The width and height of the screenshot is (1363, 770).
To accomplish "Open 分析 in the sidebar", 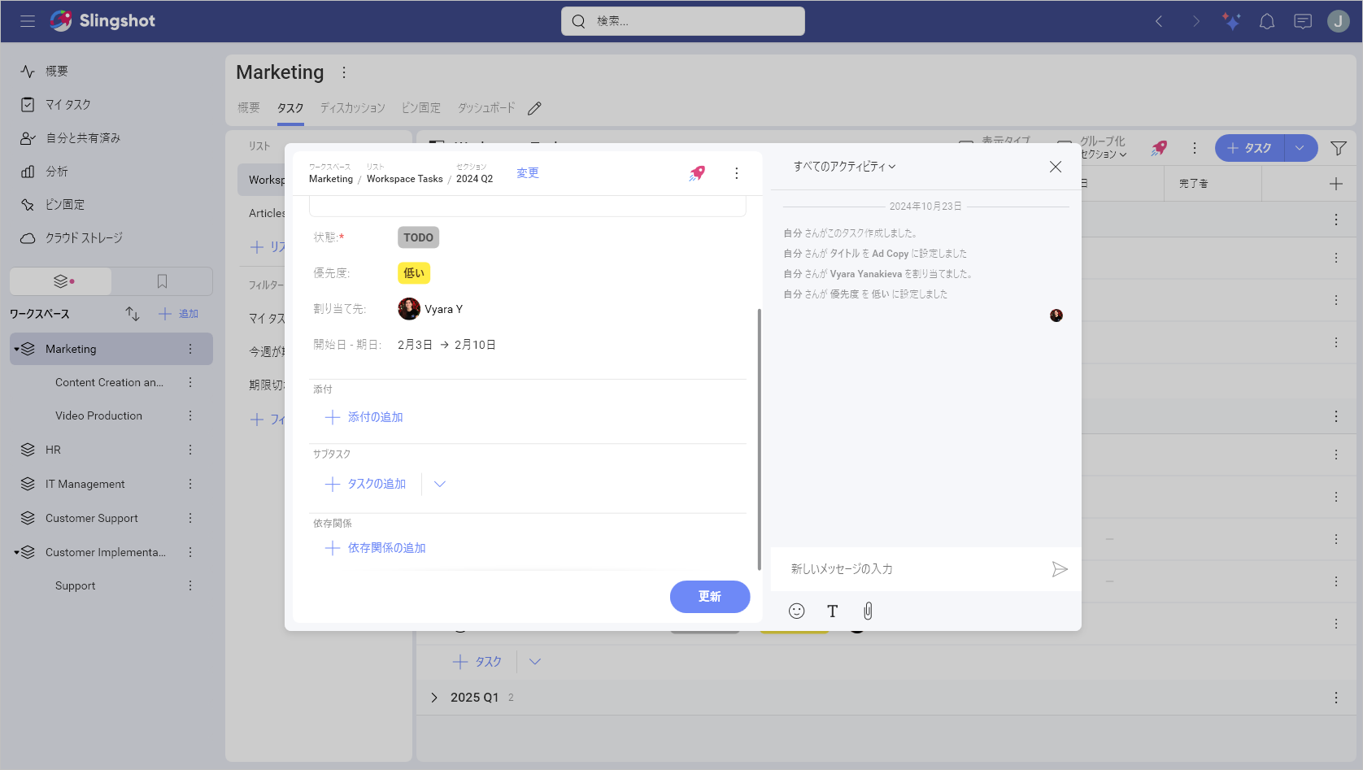I will click(x=57, y=172).
